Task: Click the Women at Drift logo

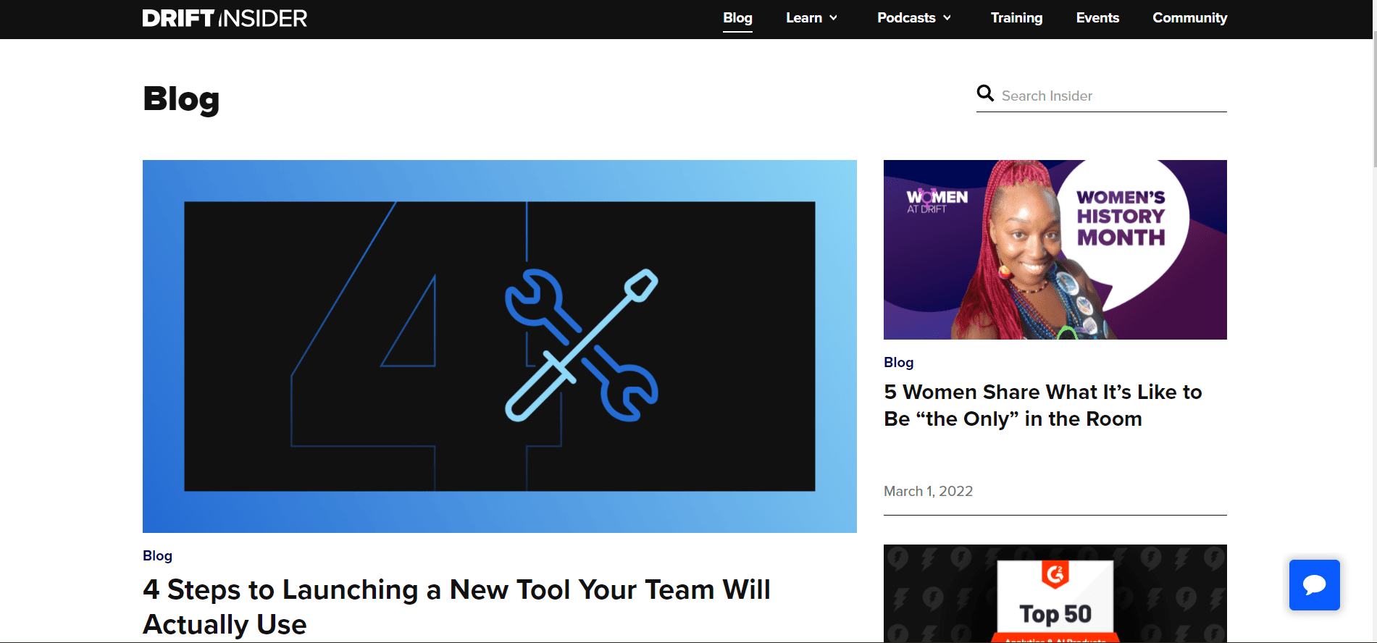Action: point(937,201)
